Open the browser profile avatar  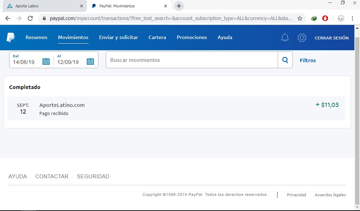[x=341, y=18]
